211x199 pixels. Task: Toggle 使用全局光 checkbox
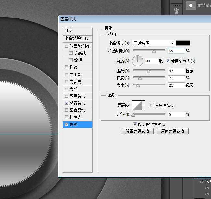coord(168,61)
